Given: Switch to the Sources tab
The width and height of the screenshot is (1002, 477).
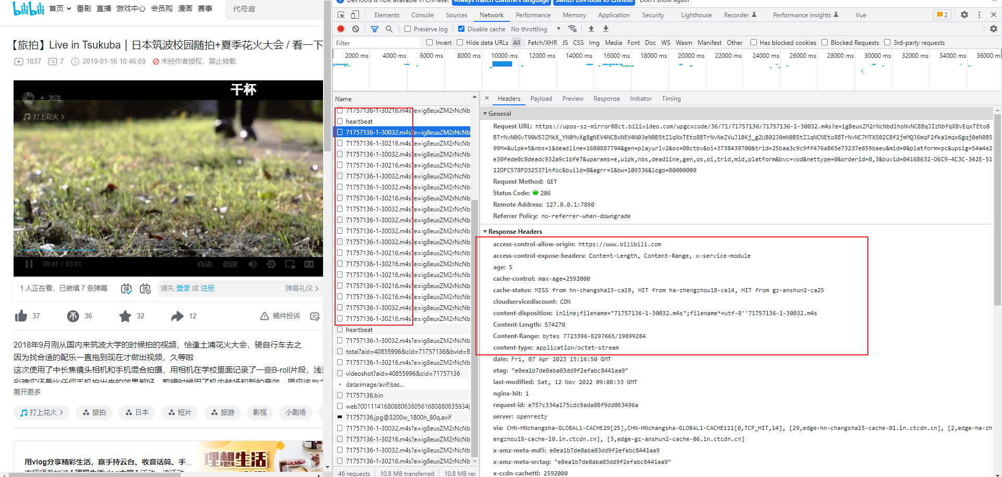Looking at the screenshot, I should [457, 15].
